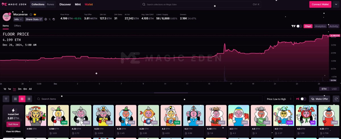Select the Collections mode toggle
341x139 pixels.
[x=38, y=5]
